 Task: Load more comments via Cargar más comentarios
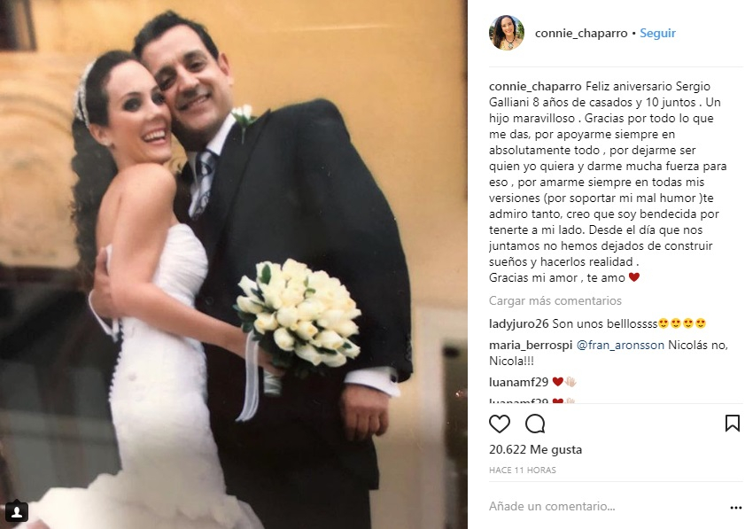point(555,301)
